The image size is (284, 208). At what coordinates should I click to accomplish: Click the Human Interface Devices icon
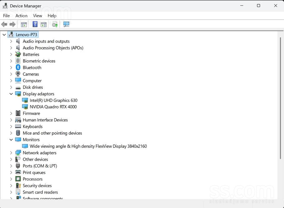click(18, 120)
